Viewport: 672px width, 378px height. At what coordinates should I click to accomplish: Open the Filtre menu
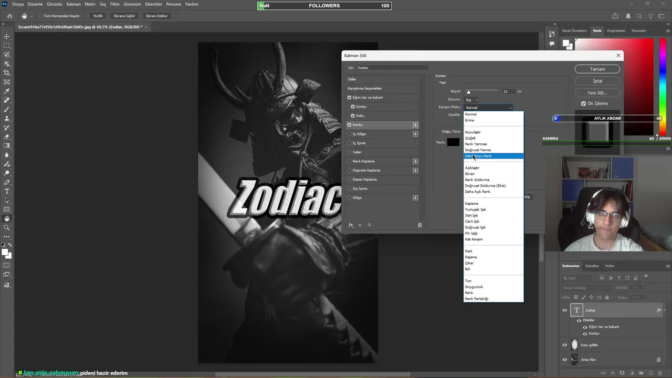coord(114,4)
